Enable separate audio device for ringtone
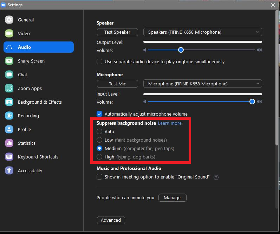 coord(100,62)
